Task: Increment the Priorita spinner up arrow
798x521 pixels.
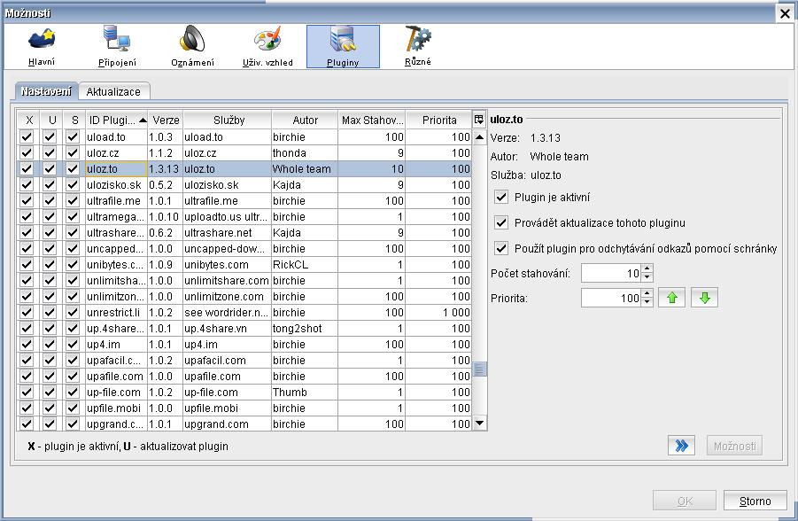Action: pyautogui.click(x=647, y=293)
